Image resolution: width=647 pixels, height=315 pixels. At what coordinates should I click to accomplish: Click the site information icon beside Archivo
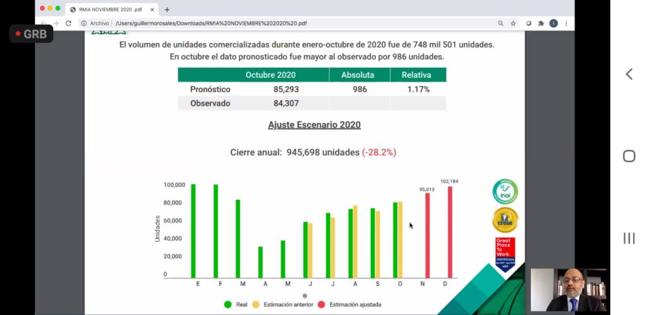pyautogui.click(x=84, y=23)
